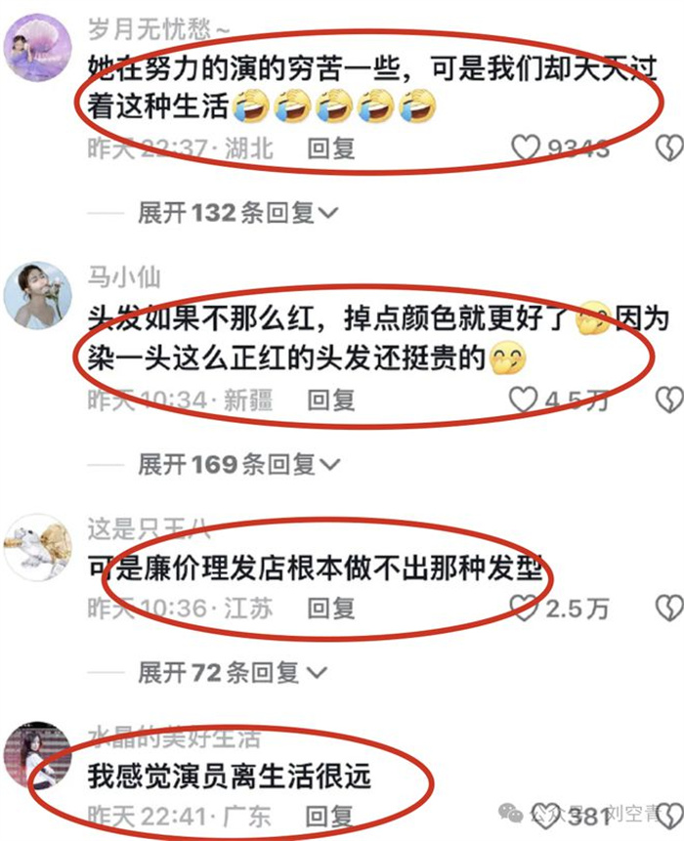The width and height of the screenshot is (684, 841).
Task: Open 岁月无忧愁's purple avatar
Action: pyautogui.click(x=37, y=48)
